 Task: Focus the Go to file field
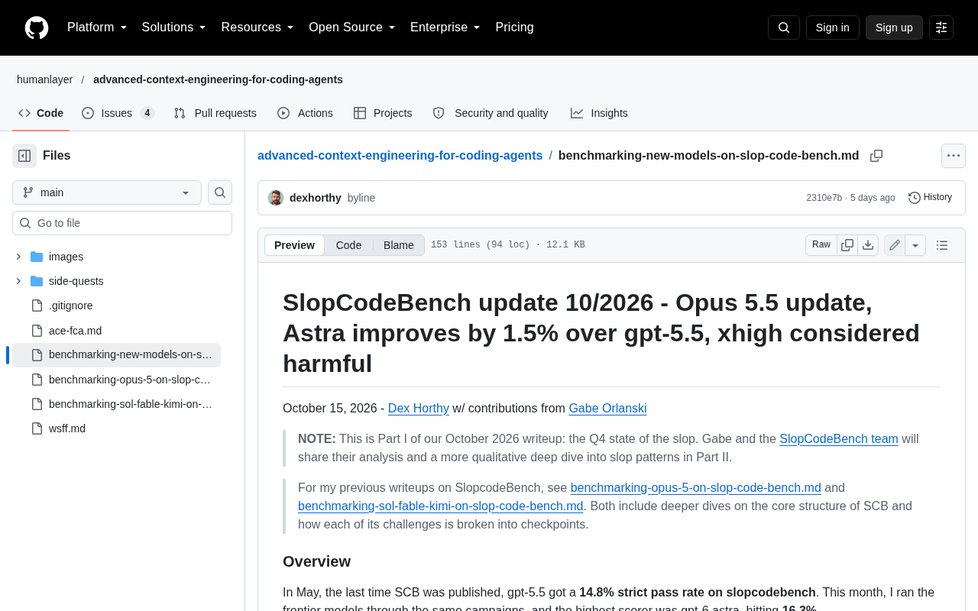tap(122, 223)
